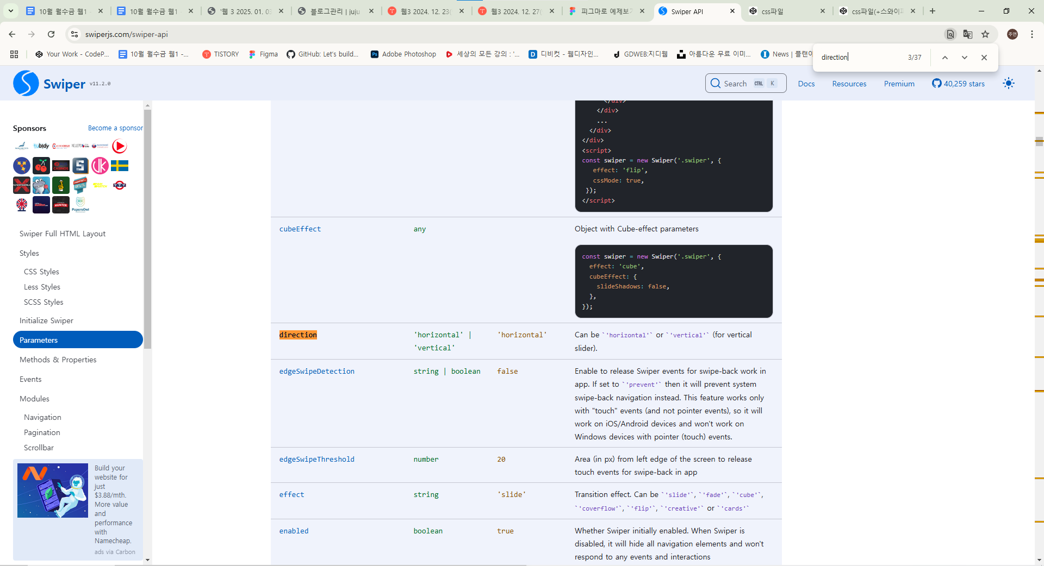Toggle the light/dark theme sun icon
Screen dimensions: 1044x566
(x=1009, y=84)
